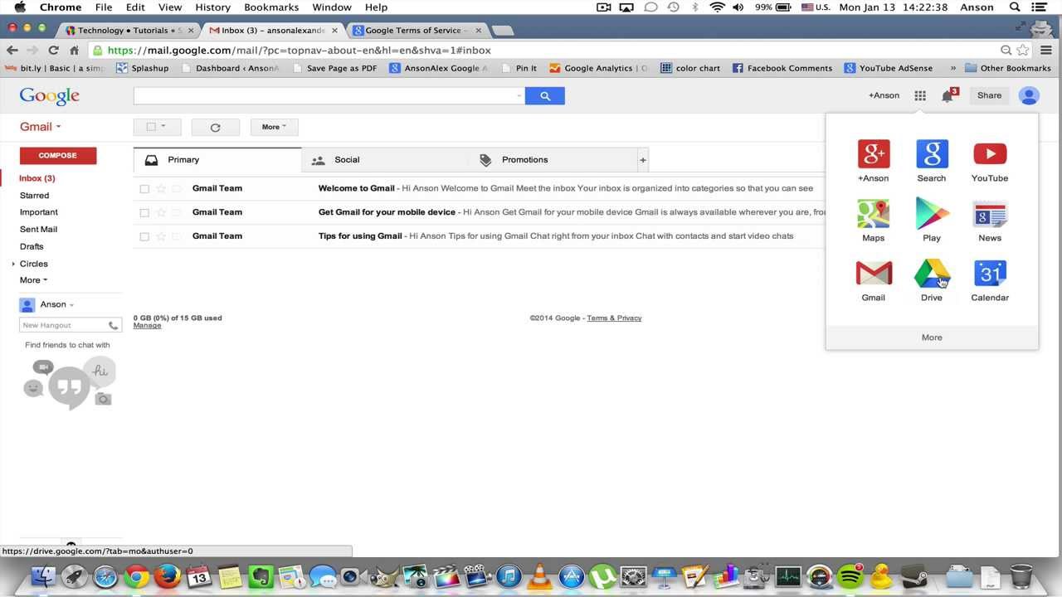Click the Google logo
The image size is (1062, 597).
coord(50,96)
